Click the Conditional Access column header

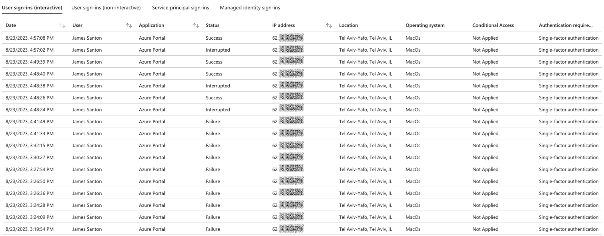[493, 25]
